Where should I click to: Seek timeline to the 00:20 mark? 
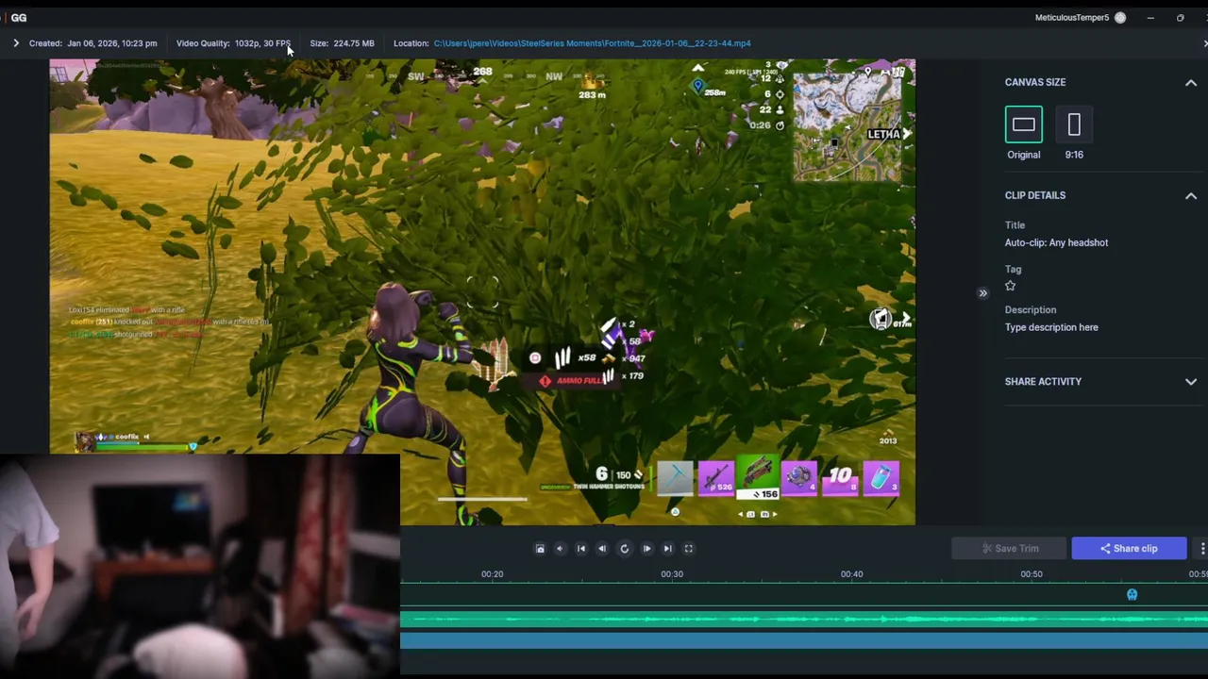[492, 574]
